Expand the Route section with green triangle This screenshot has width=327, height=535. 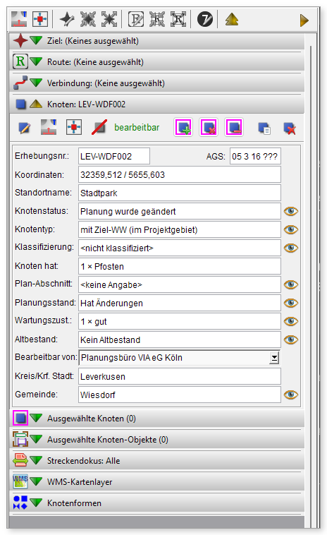(36, 61)
